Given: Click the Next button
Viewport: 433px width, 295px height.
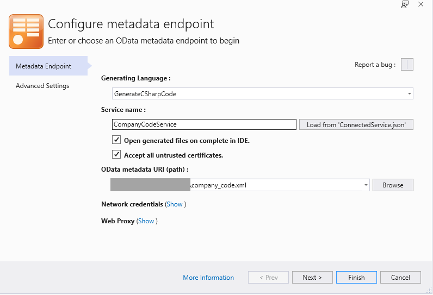Looking at the screenshot, I should [x=312, y=278].
